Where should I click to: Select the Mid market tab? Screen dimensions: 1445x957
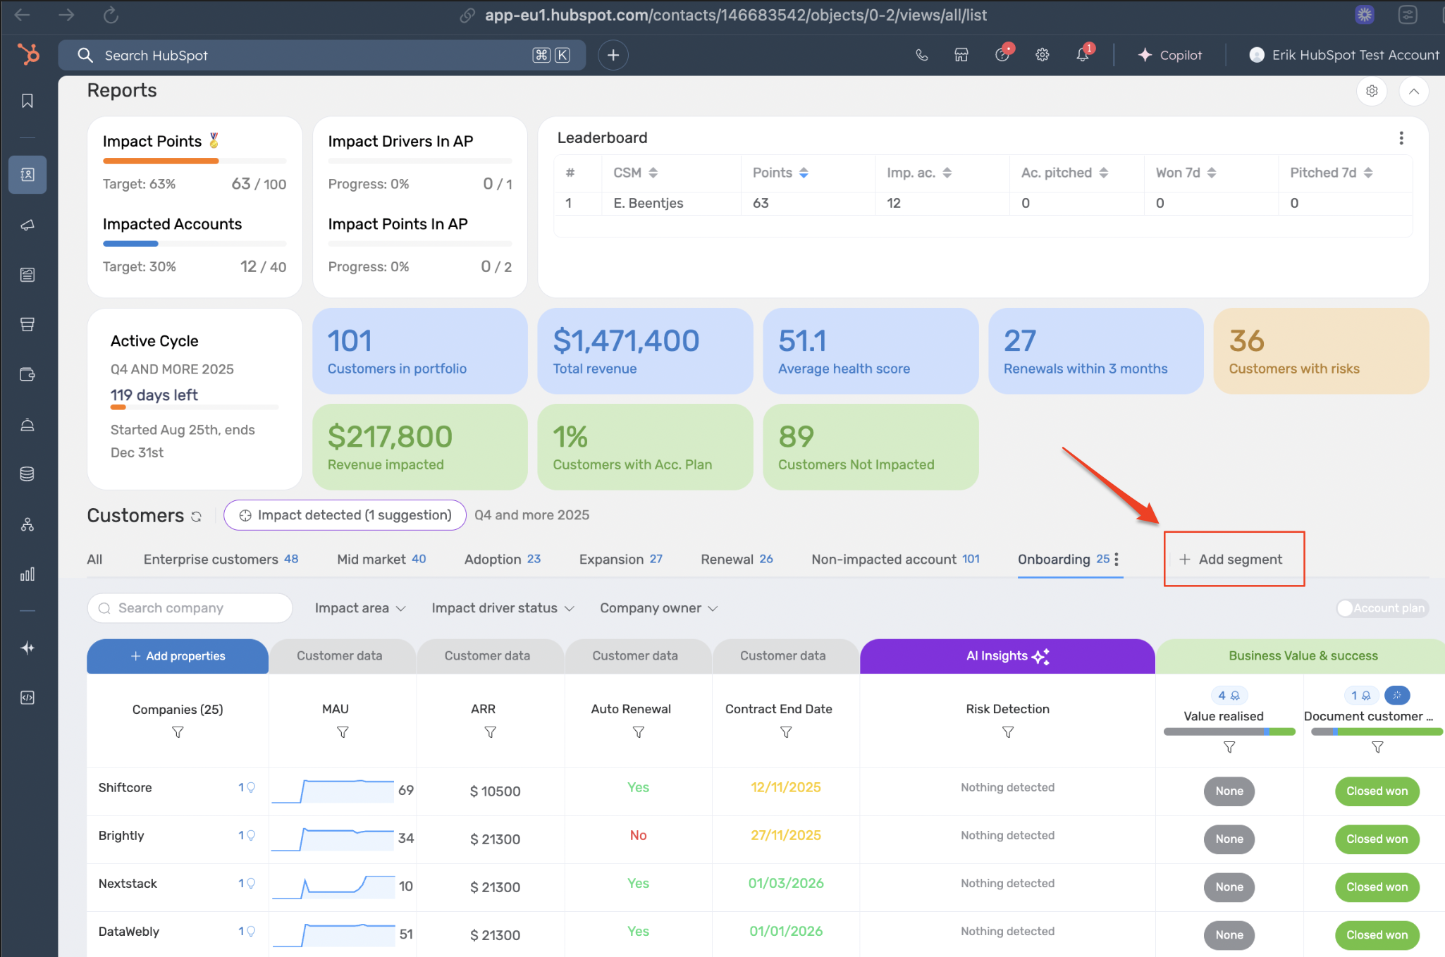[x=381, y=560]
